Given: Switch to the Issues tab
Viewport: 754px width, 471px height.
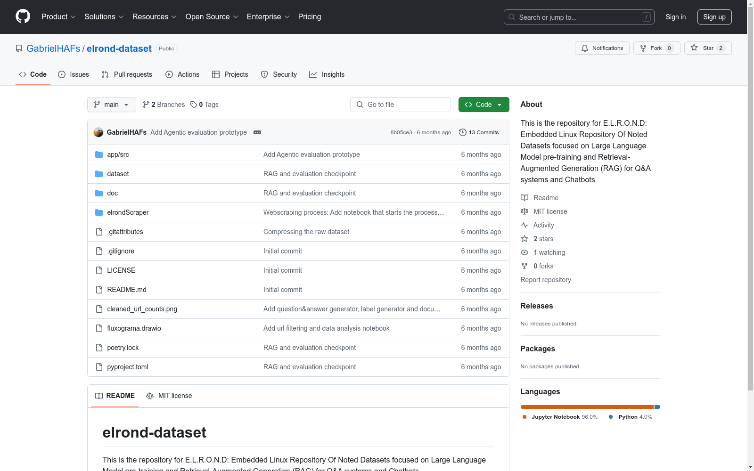Looking at the screenshot, I should click(74, 74).
